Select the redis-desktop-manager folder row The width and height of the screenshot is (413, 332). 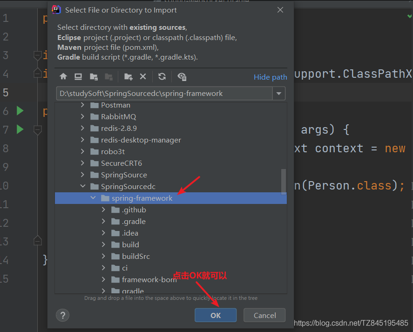tap(171, 140)
